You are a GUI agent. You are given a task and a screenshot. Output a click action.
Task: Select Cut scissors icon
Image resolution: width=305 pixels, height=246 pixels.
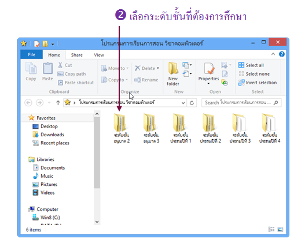(60, 65)
